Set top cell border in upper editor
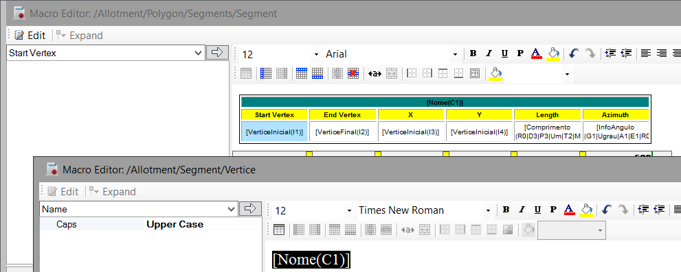This screenshot has width=681, height=272. (443, 73)
